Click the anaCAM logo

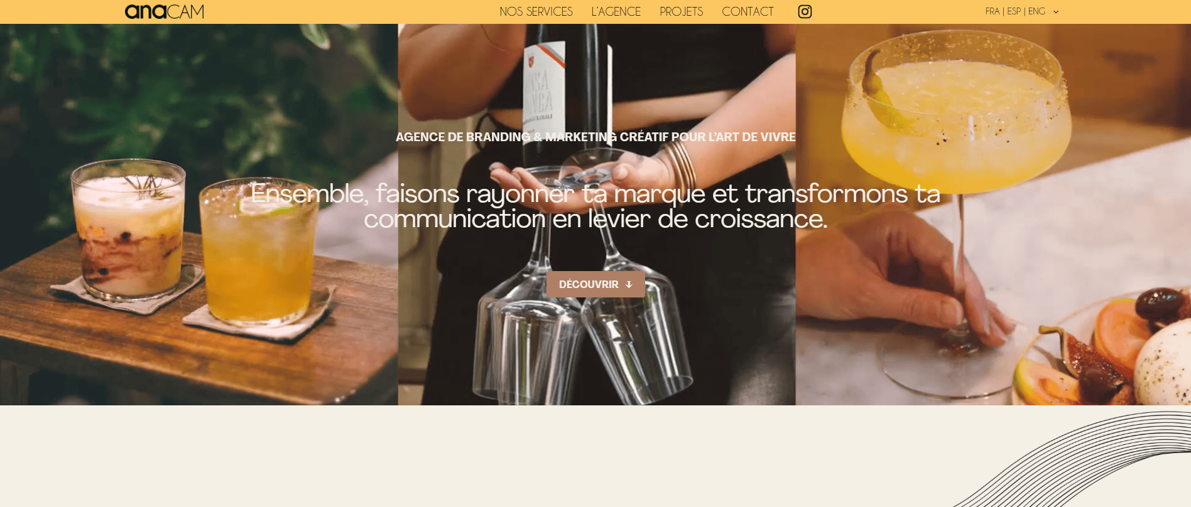click(x=165, y=11)
